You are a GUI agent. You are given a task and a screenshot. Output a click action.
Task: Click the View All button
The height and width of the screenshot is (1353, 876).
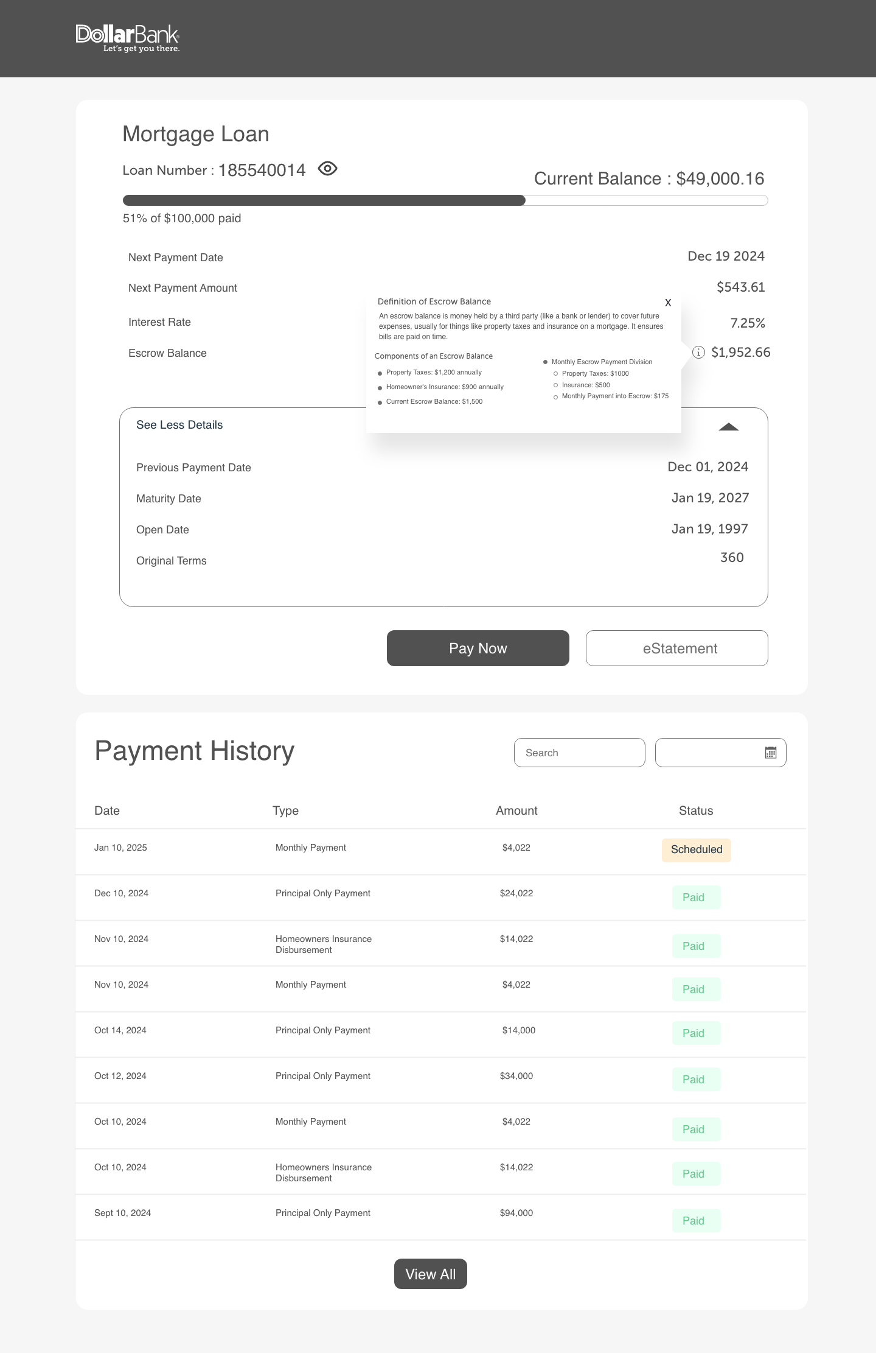pyautogui.click(x=430, y=1274)
